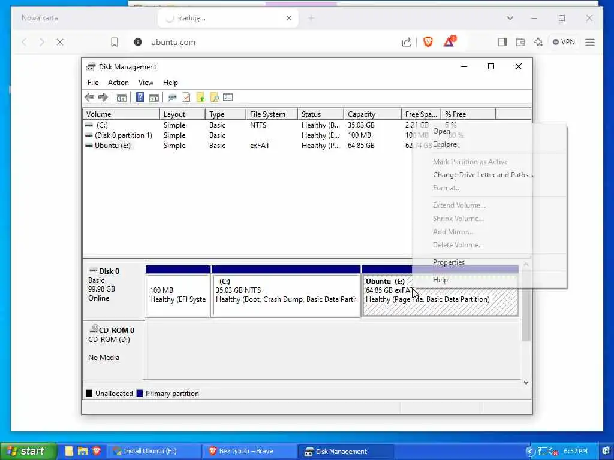Open the Brave Leo AI sparkle icon

(x=538, y=42)
